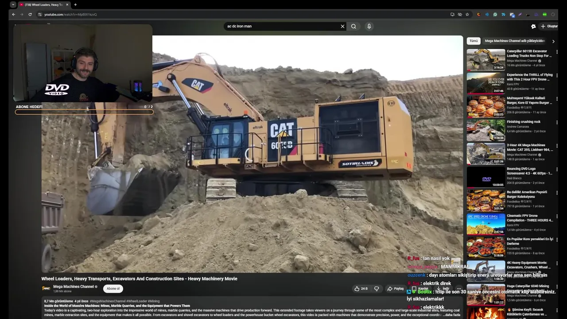Run the search with the magnifier icon
Viewport: 567px width, 319px height.
pos(353,26)
